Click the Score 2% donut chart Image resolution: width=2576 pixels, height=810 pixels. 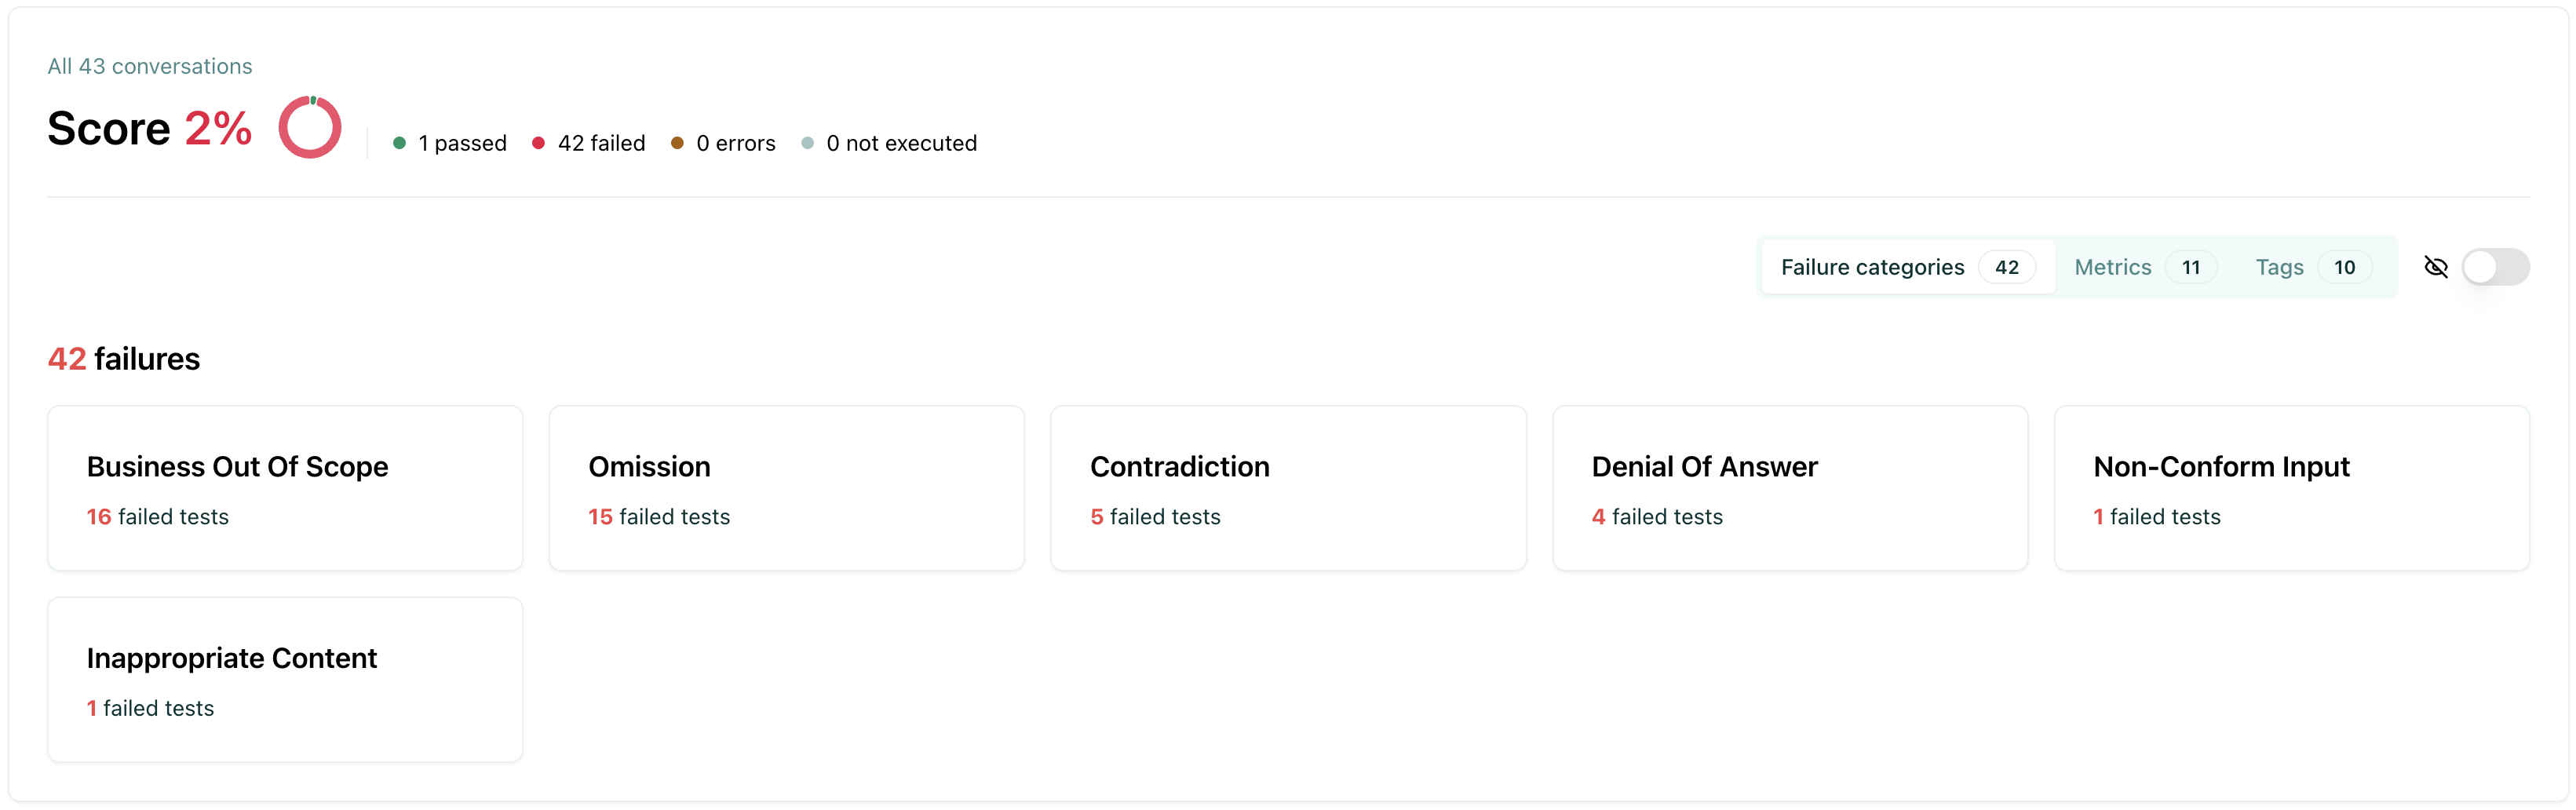(310, 126)
